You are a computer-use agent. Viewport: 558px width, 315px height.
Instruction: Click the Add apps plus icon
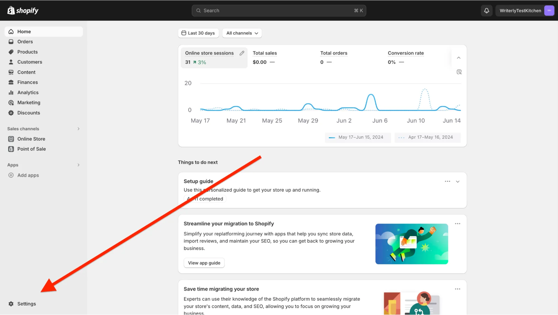pyautogui.click(x=11, y=175)
